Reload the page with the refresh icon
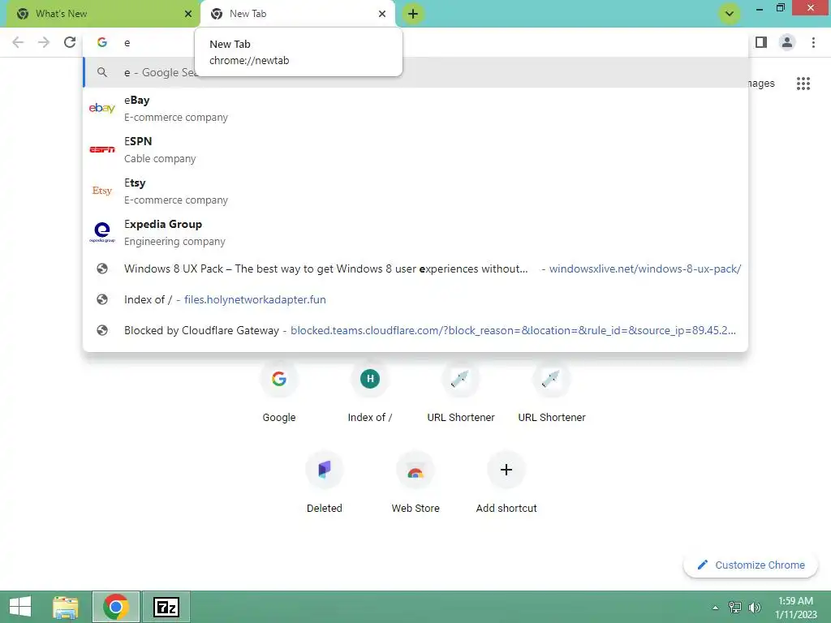Image resolution: width=831 pixels, height=623 pixels. pyautogui.click(x=70, y=42)
